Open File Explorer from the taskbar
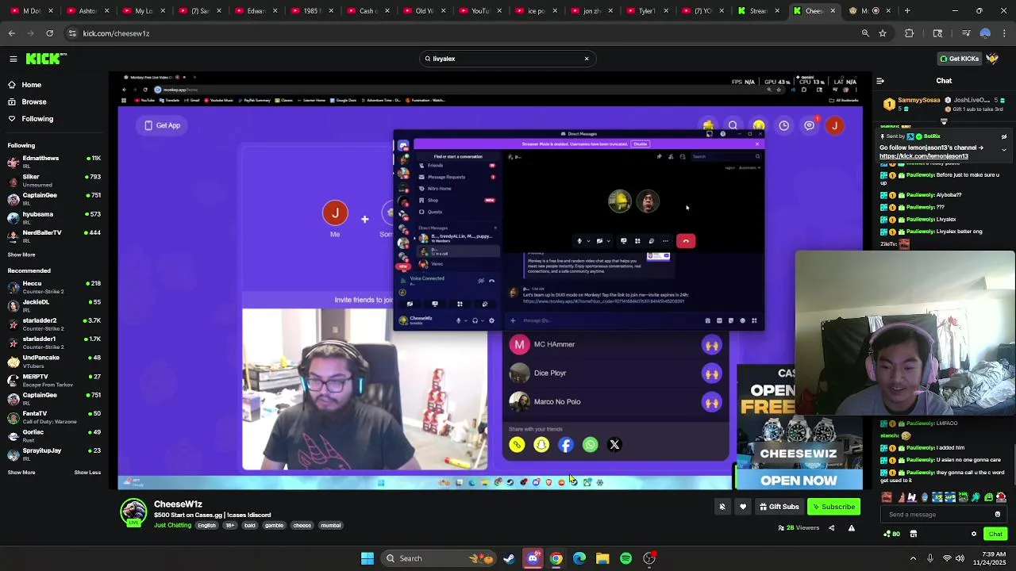 click(603, 558)
